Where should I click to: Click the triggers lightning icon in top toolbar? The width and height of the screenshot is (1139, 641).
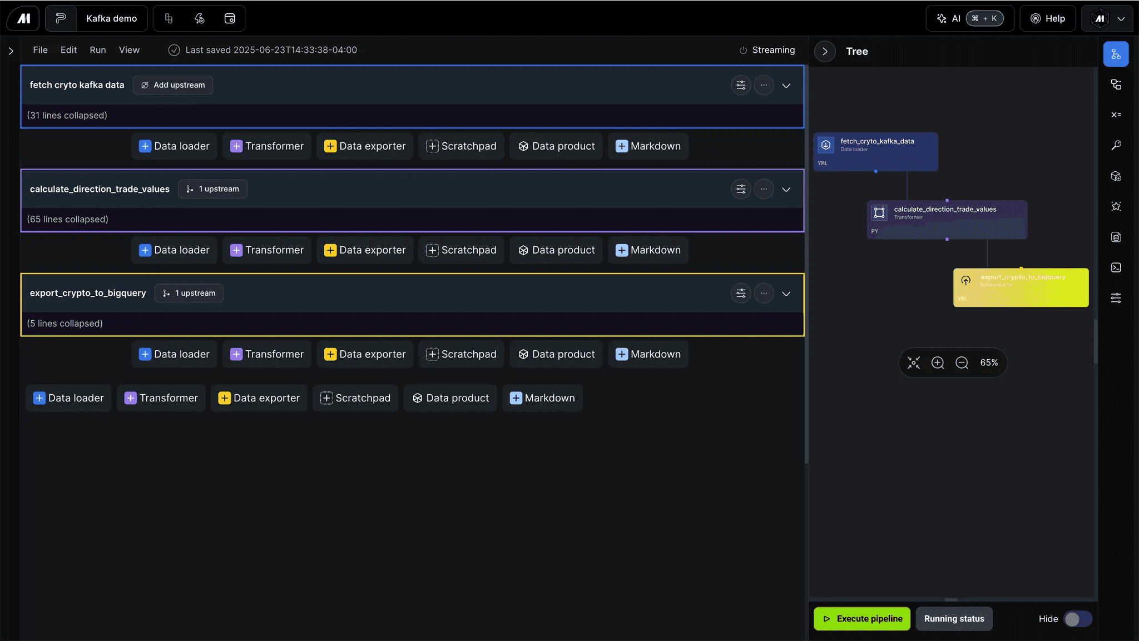199,18
